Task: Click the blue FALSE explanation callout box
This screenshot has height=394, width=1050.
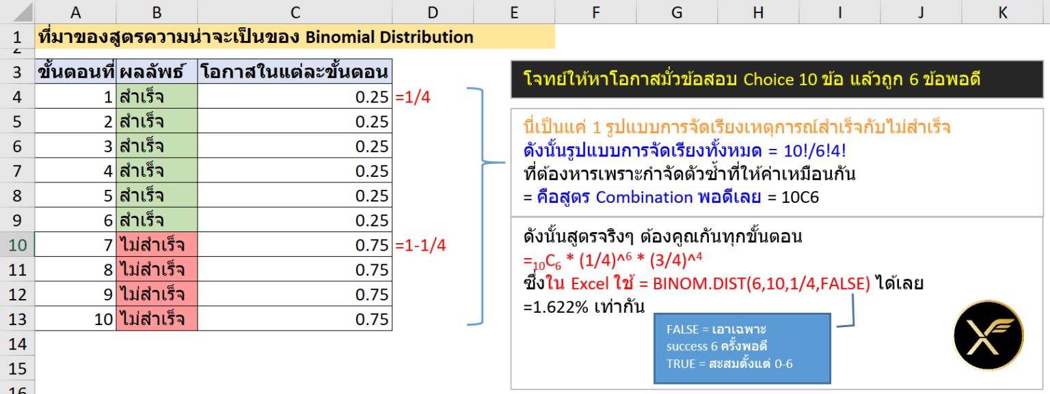Action: 743,348
